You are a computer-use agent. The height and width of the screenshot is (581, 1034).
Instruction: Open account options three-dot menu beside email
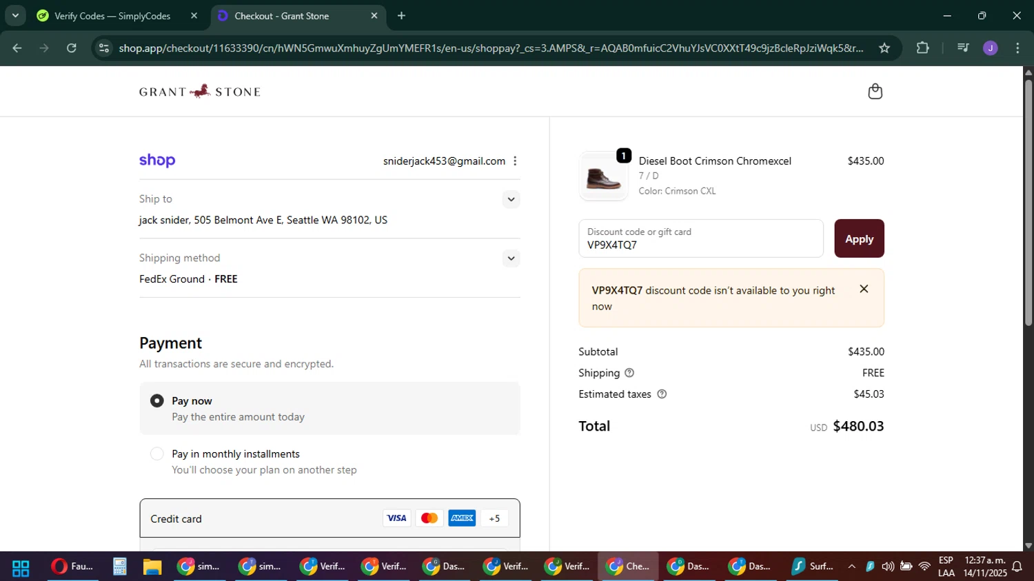click(x=515, y=161)
